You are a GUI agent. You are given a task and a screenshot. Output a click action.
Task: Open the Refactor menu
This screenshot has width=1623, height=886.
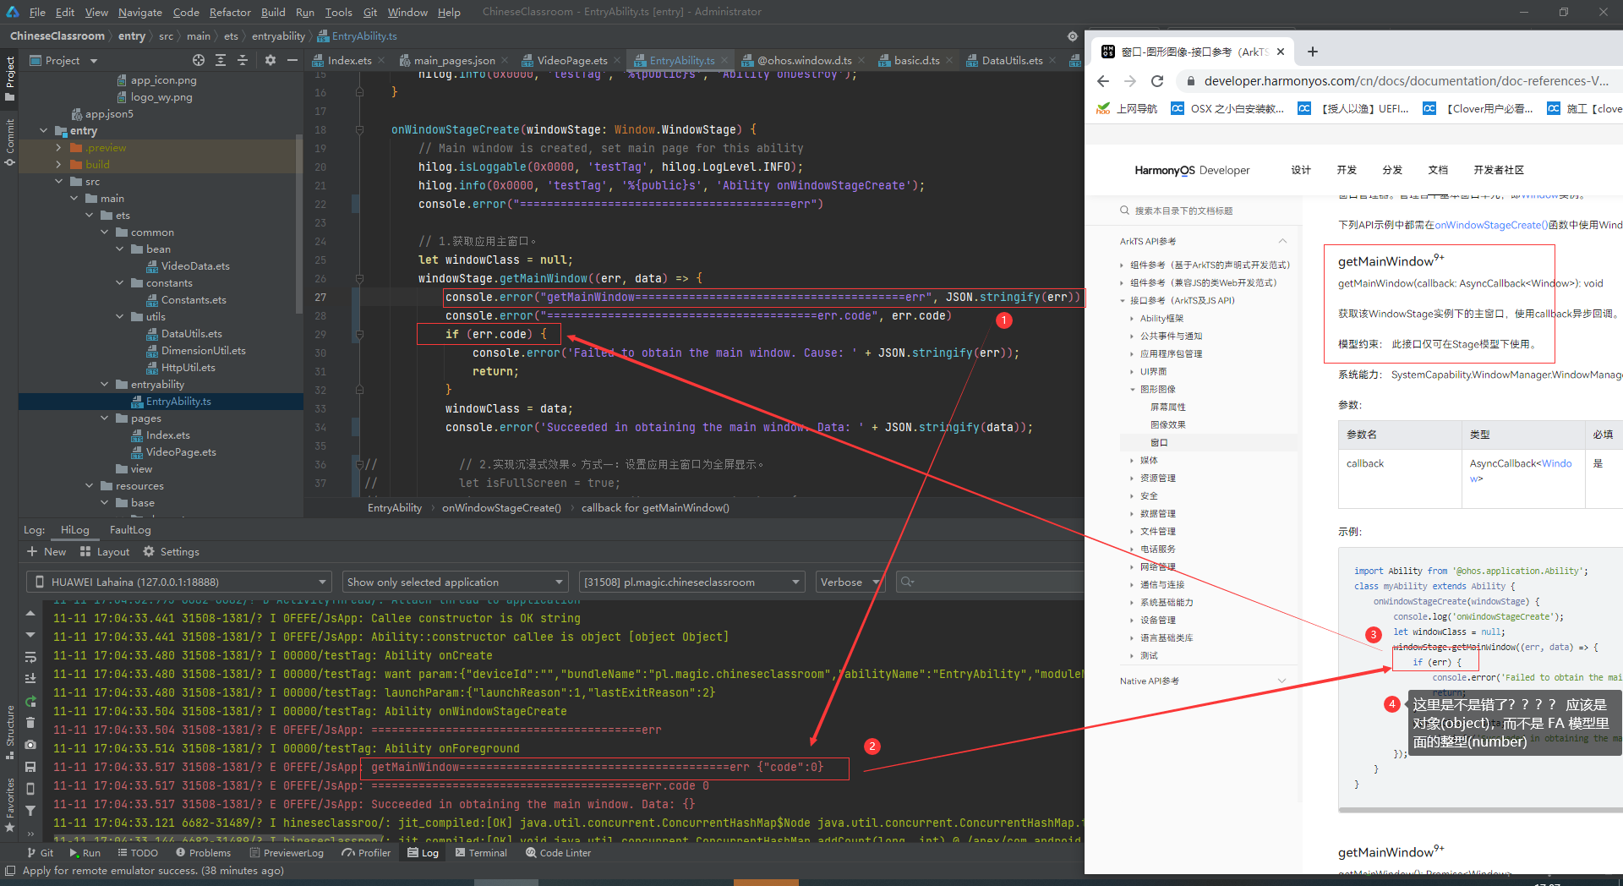pos(230,12)
